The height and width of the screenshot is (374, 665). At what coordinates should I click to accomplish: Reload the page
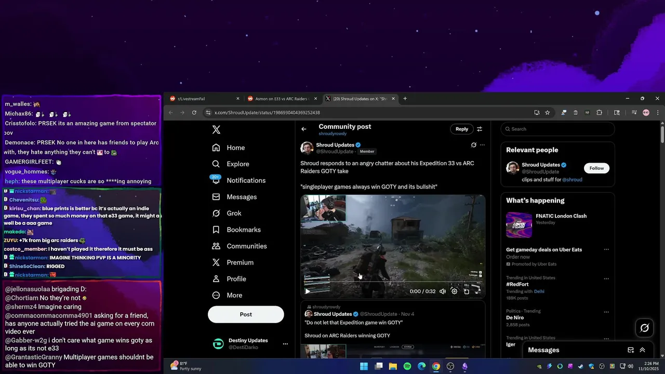194,112
